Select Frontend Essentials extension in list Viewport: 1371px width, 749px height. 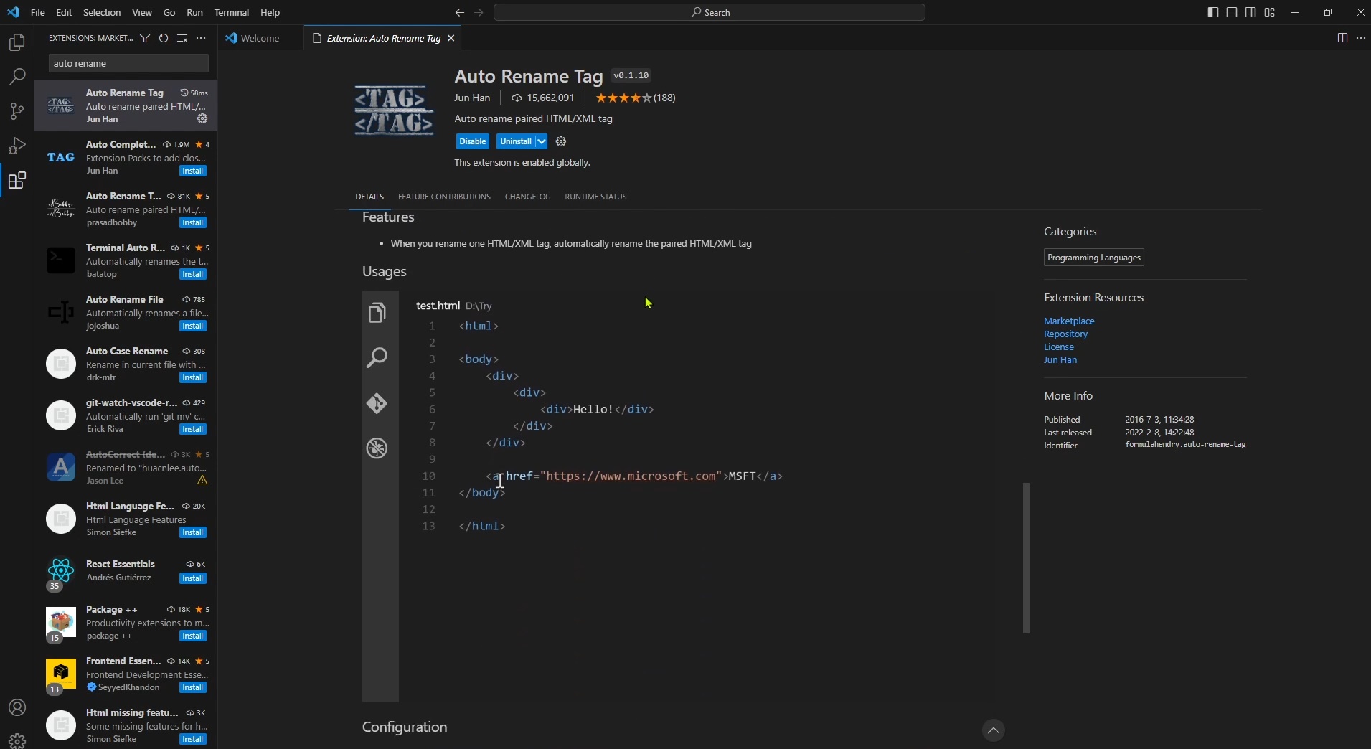[x=126, y=674]
